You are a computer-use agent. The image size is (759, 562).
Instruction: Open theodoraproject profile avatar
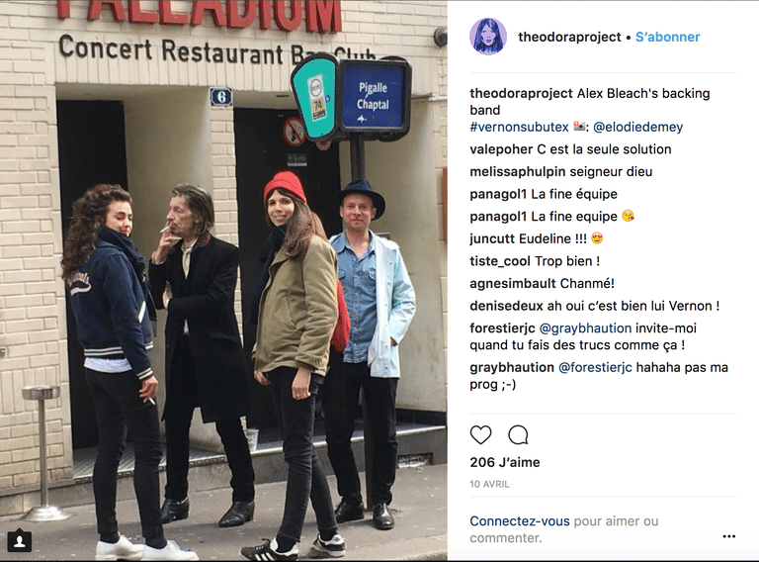click(488, 37)
